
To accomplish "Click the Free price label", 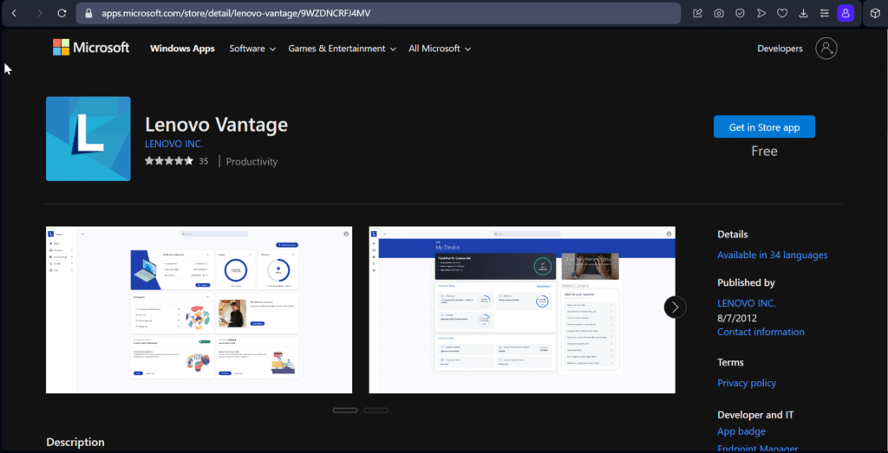I will pos(764,151).
